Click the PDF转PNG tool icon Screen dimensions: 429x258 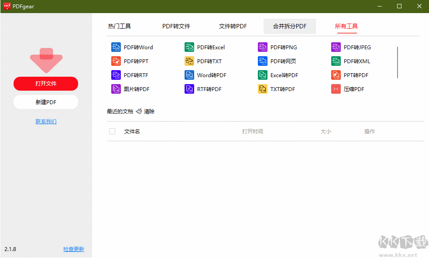coord(263,47)
